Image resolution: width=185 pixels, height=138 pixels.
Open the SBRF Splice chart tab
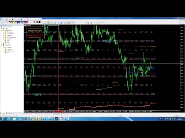pos(49,114)
